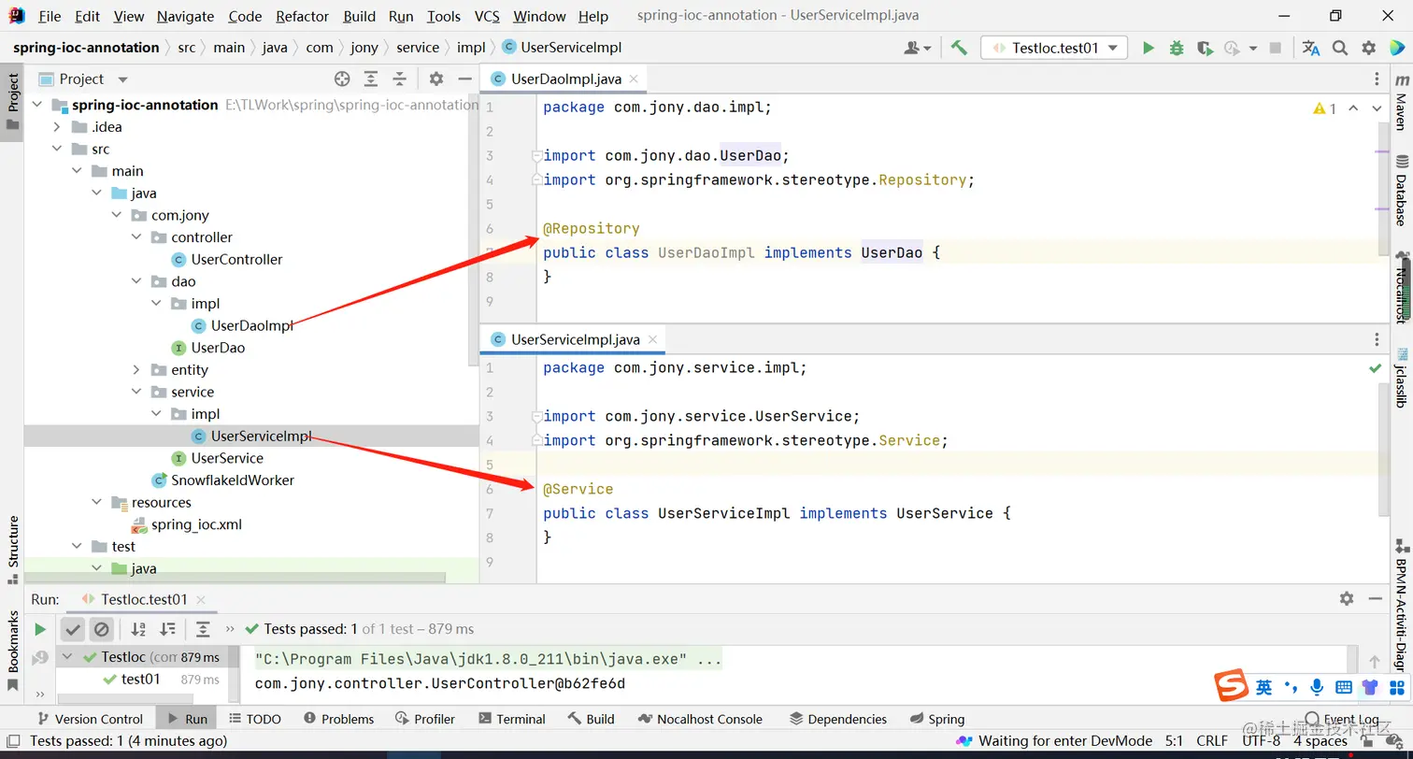Open Search Everywhere magnifier icon
This screenshot has width=1413, height=759.
click(x=1340, y=48)
